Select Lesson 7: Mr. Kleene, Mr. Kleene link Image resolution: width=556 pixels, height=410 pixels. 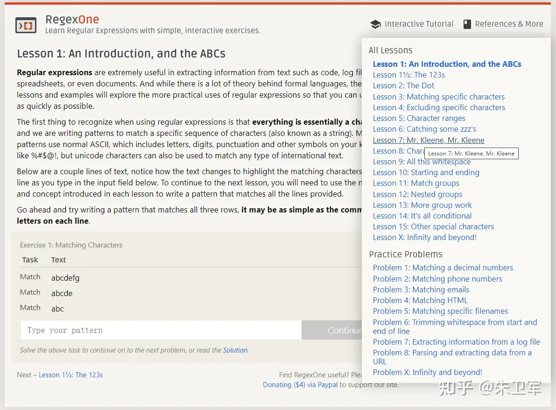pos(429,140)
